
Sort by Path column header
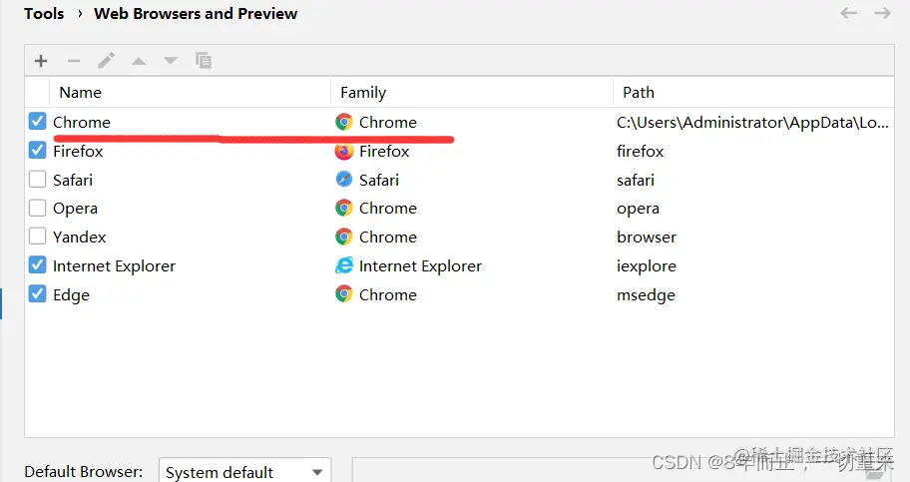pyautogui.click(x=753, y=93)
